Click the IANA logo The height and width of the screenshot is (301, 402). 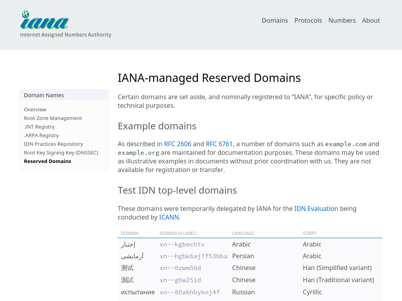[x=66, y=24]
